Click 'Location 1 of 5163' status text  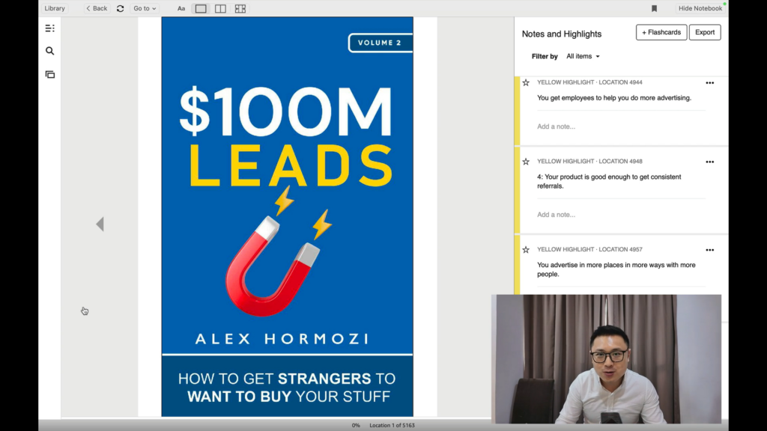point(392,425)
